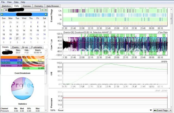174x113 pixels.
Task: Click the OA row in Event Flags graph
Action: [115, 15]
